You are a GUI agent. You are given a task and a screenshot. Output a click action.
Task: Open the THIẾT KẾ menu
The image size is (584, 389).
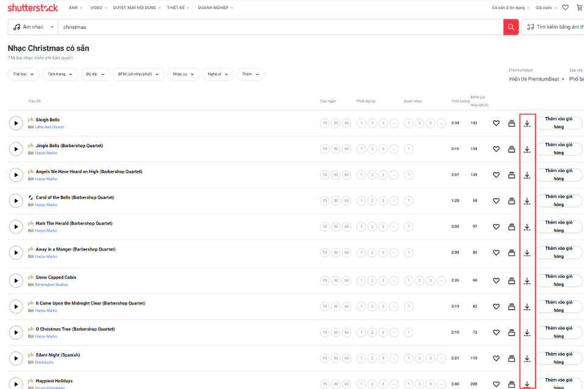coord(178,7)
